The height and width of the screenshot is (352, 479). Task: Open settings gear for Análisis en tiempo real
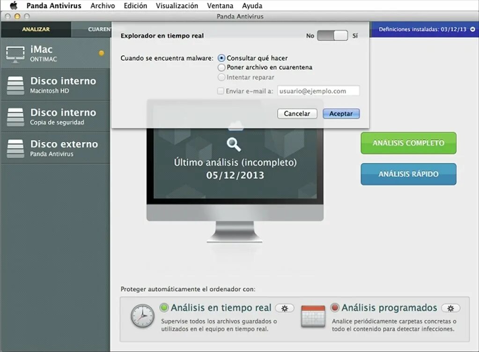pos(284,308)
